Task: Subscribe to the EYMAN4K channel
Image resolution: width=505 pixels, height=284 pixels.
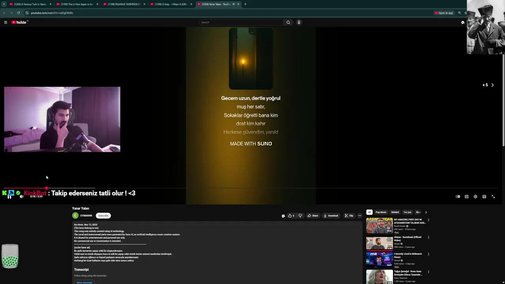Action: coord(103,216)
